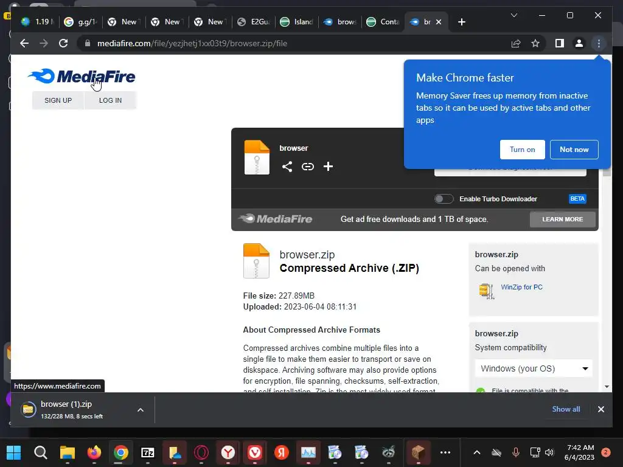Expand browser (1).zip download options chevron
The height and width of the screenshot is (467, 623).
click(141, 410)
